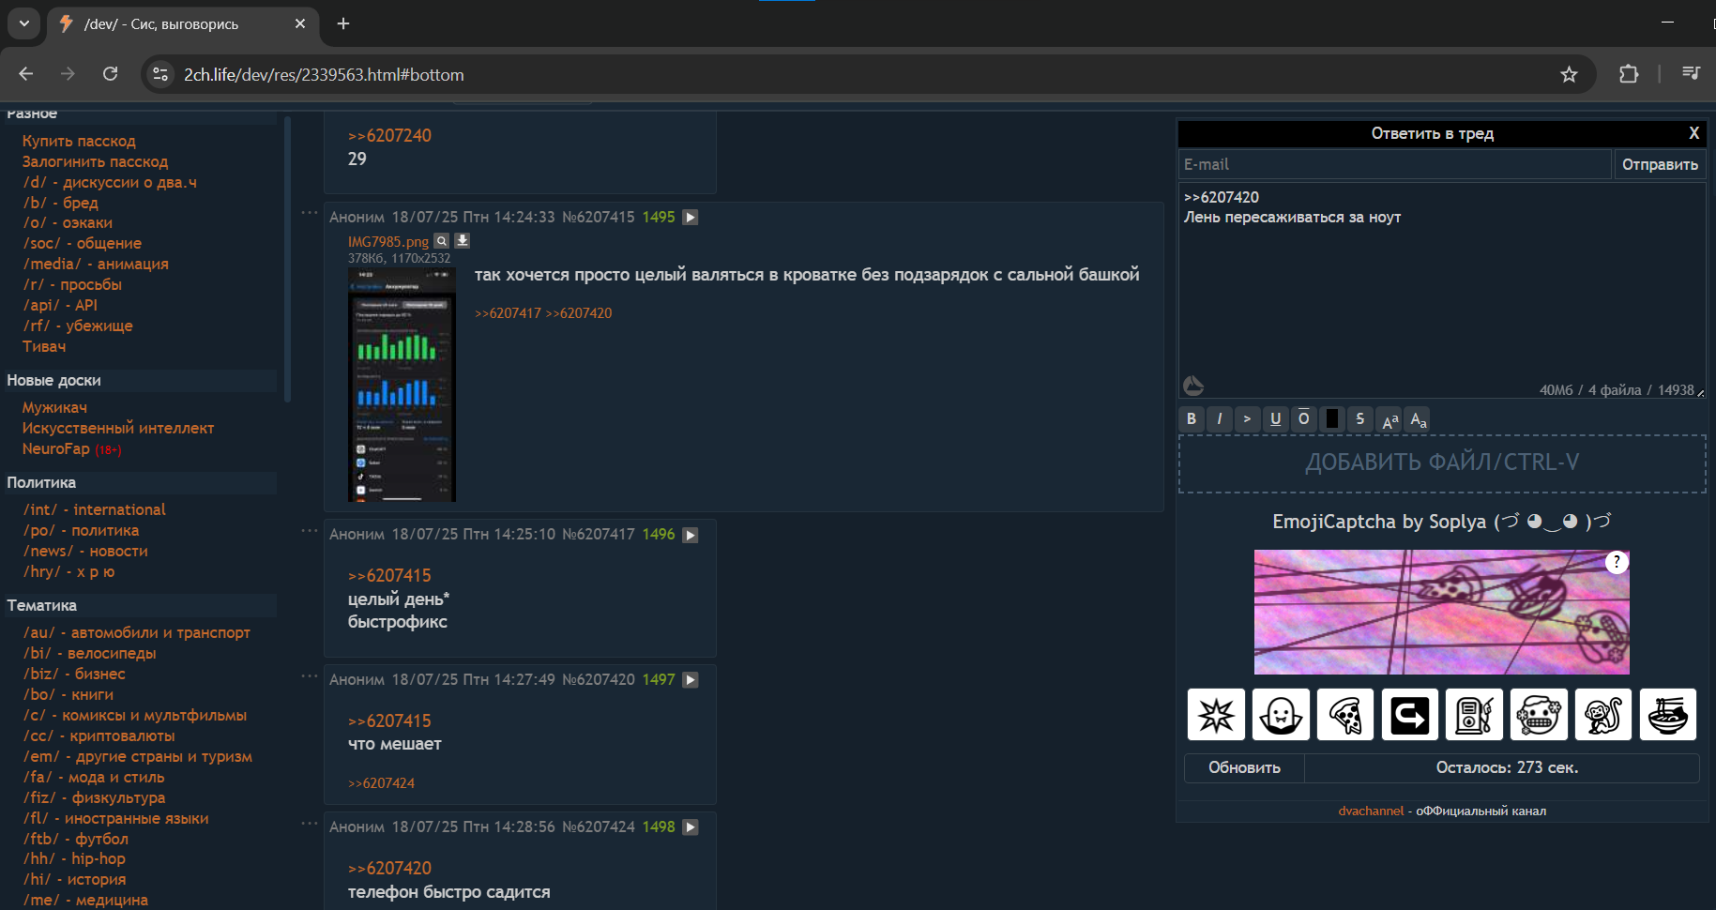Follow reply link >>6207417 in post 6207415
The height and width of the screenshot is (910, 1716).
[x=508, y=313]
